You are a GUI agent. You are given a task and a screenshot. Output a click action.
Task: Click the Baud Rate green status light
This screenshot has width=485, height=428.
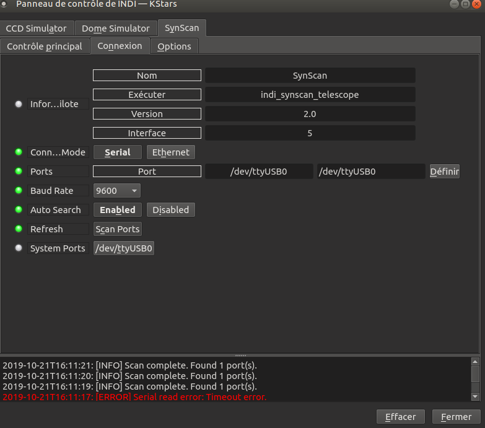click(19, 190)
